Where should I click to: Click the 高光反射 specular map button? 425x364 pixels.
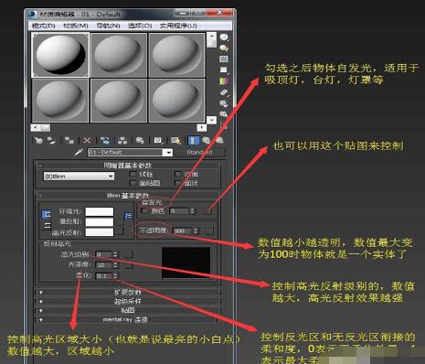[121, 230]
